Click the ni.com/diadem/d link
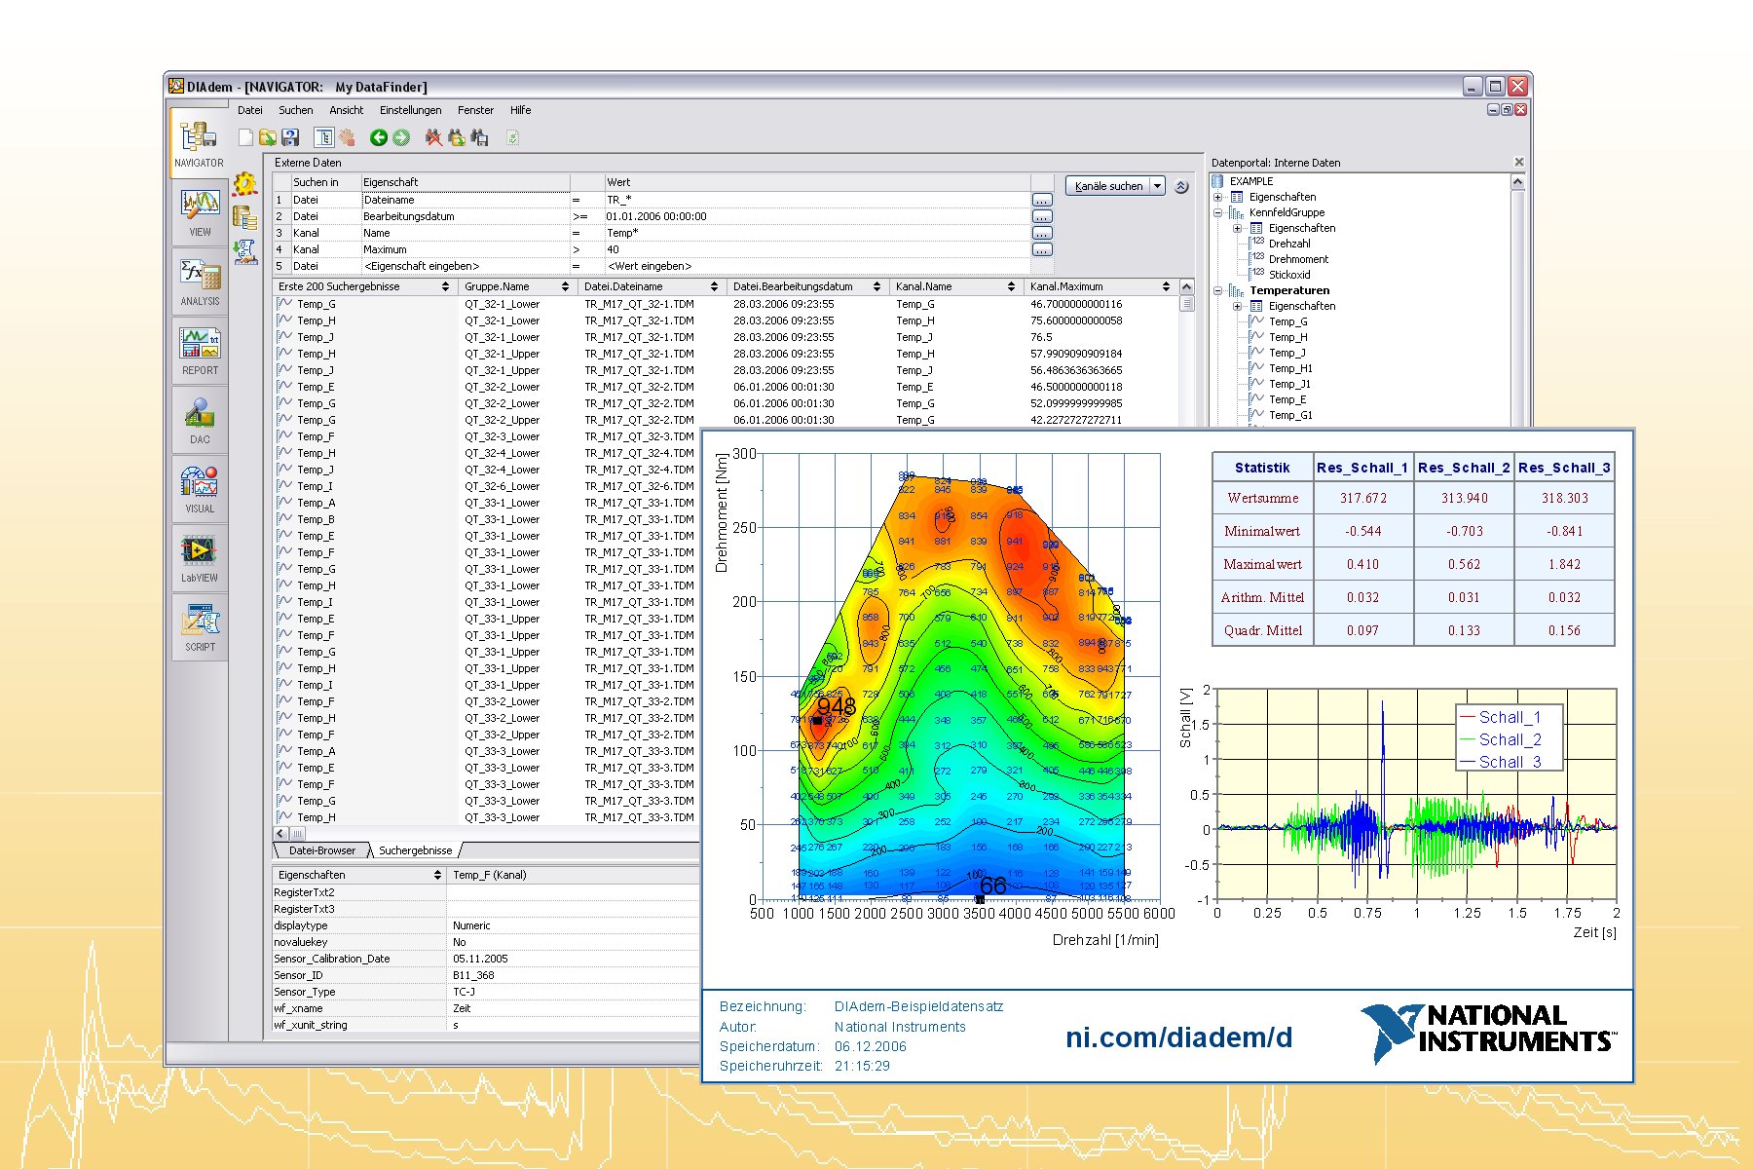The height and width of the screenshot is (1169, 1753). 1179,1037
